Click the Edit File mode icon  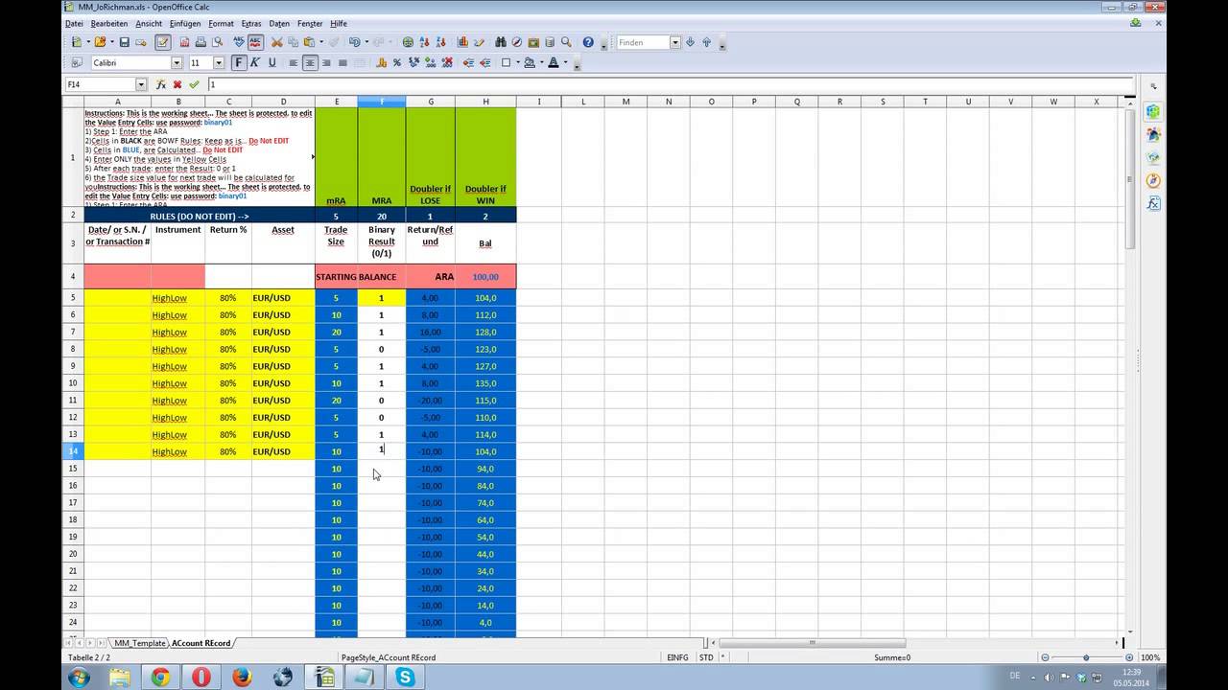click(163, 42)
